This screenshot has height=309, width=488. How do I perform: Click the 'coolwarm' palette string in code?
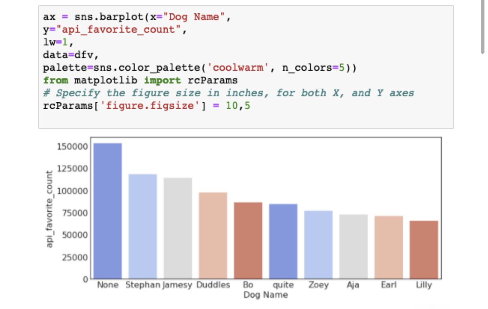click(238, 68)
